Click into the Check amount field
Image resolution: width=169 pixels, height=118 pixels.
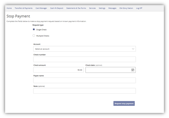click(58, 70)
